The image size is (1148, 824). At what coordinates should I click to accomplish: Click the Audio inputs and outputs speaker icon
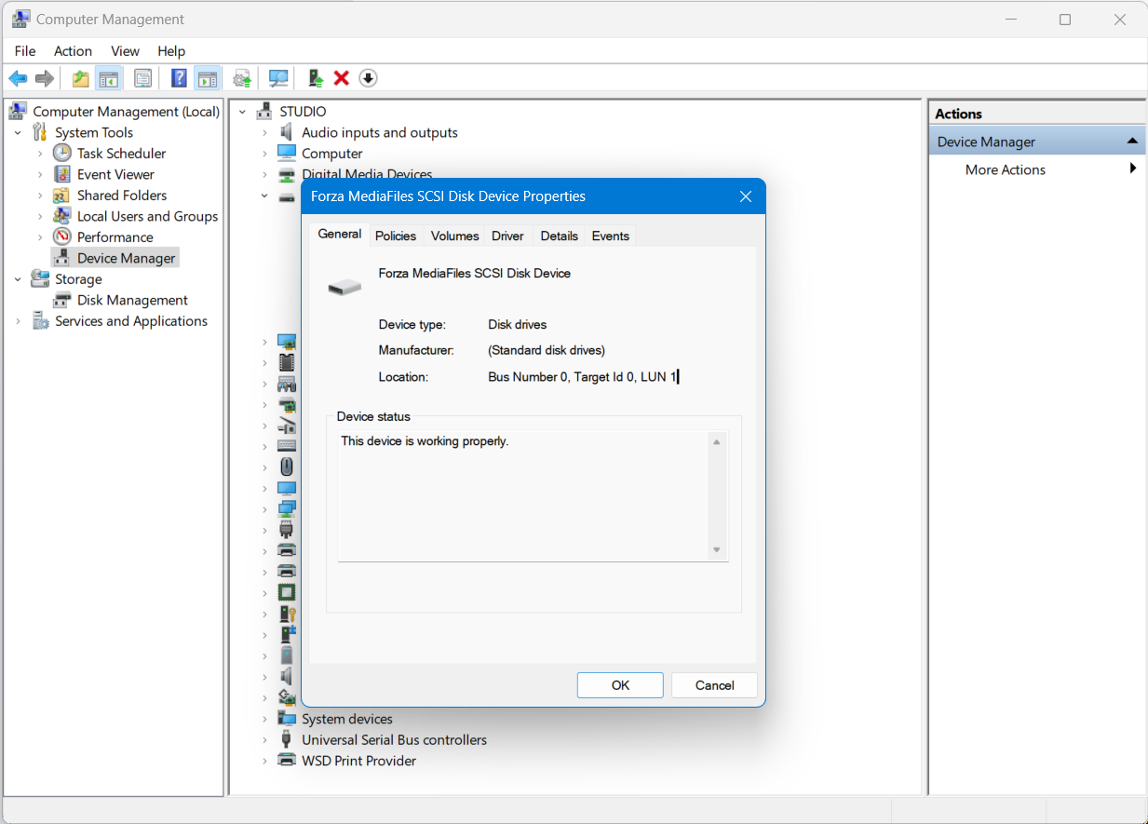[x=287, y=132]
